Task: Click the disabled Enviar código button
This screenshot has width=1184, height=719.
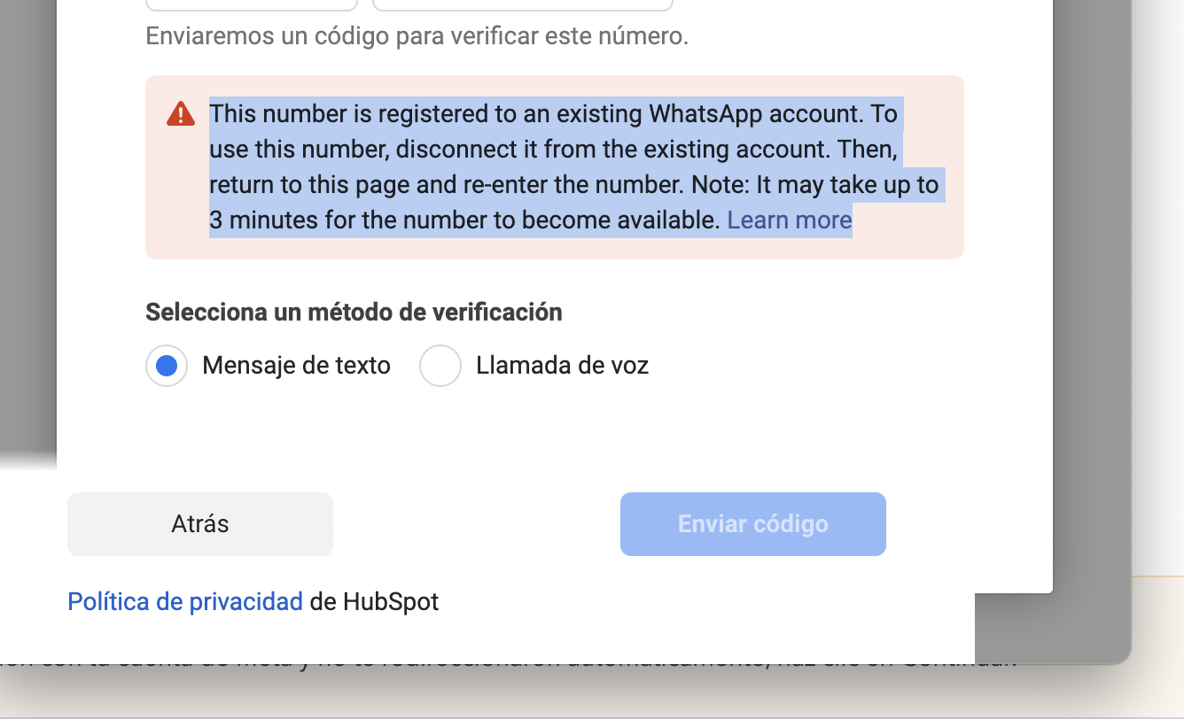Action: [752, 523]
